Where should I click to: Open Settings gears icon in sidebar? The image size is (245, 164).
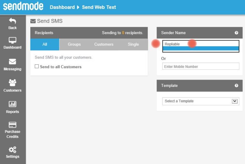12,150
